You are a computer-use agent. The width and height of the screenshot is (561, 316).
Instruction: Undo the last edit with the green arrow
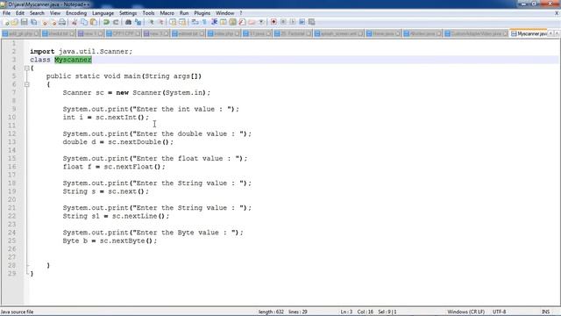[106, 22]
